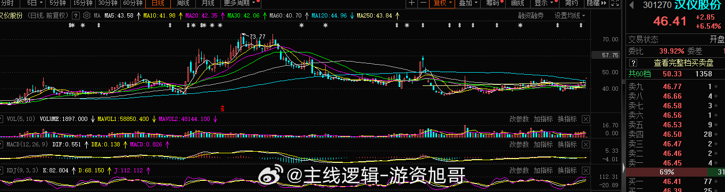725x192 pixels.
Task: Select the 5分钟 period
Action: (x=58, y=3)
